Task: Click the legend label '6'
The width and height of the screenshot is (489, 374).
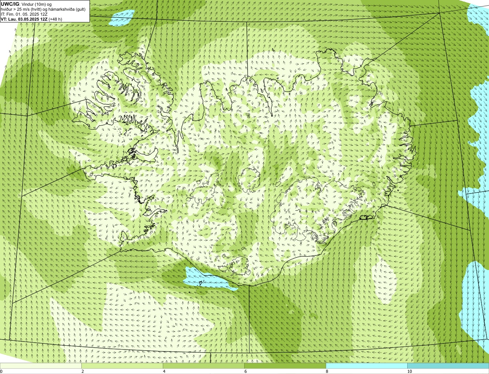Action: (245, 371)
